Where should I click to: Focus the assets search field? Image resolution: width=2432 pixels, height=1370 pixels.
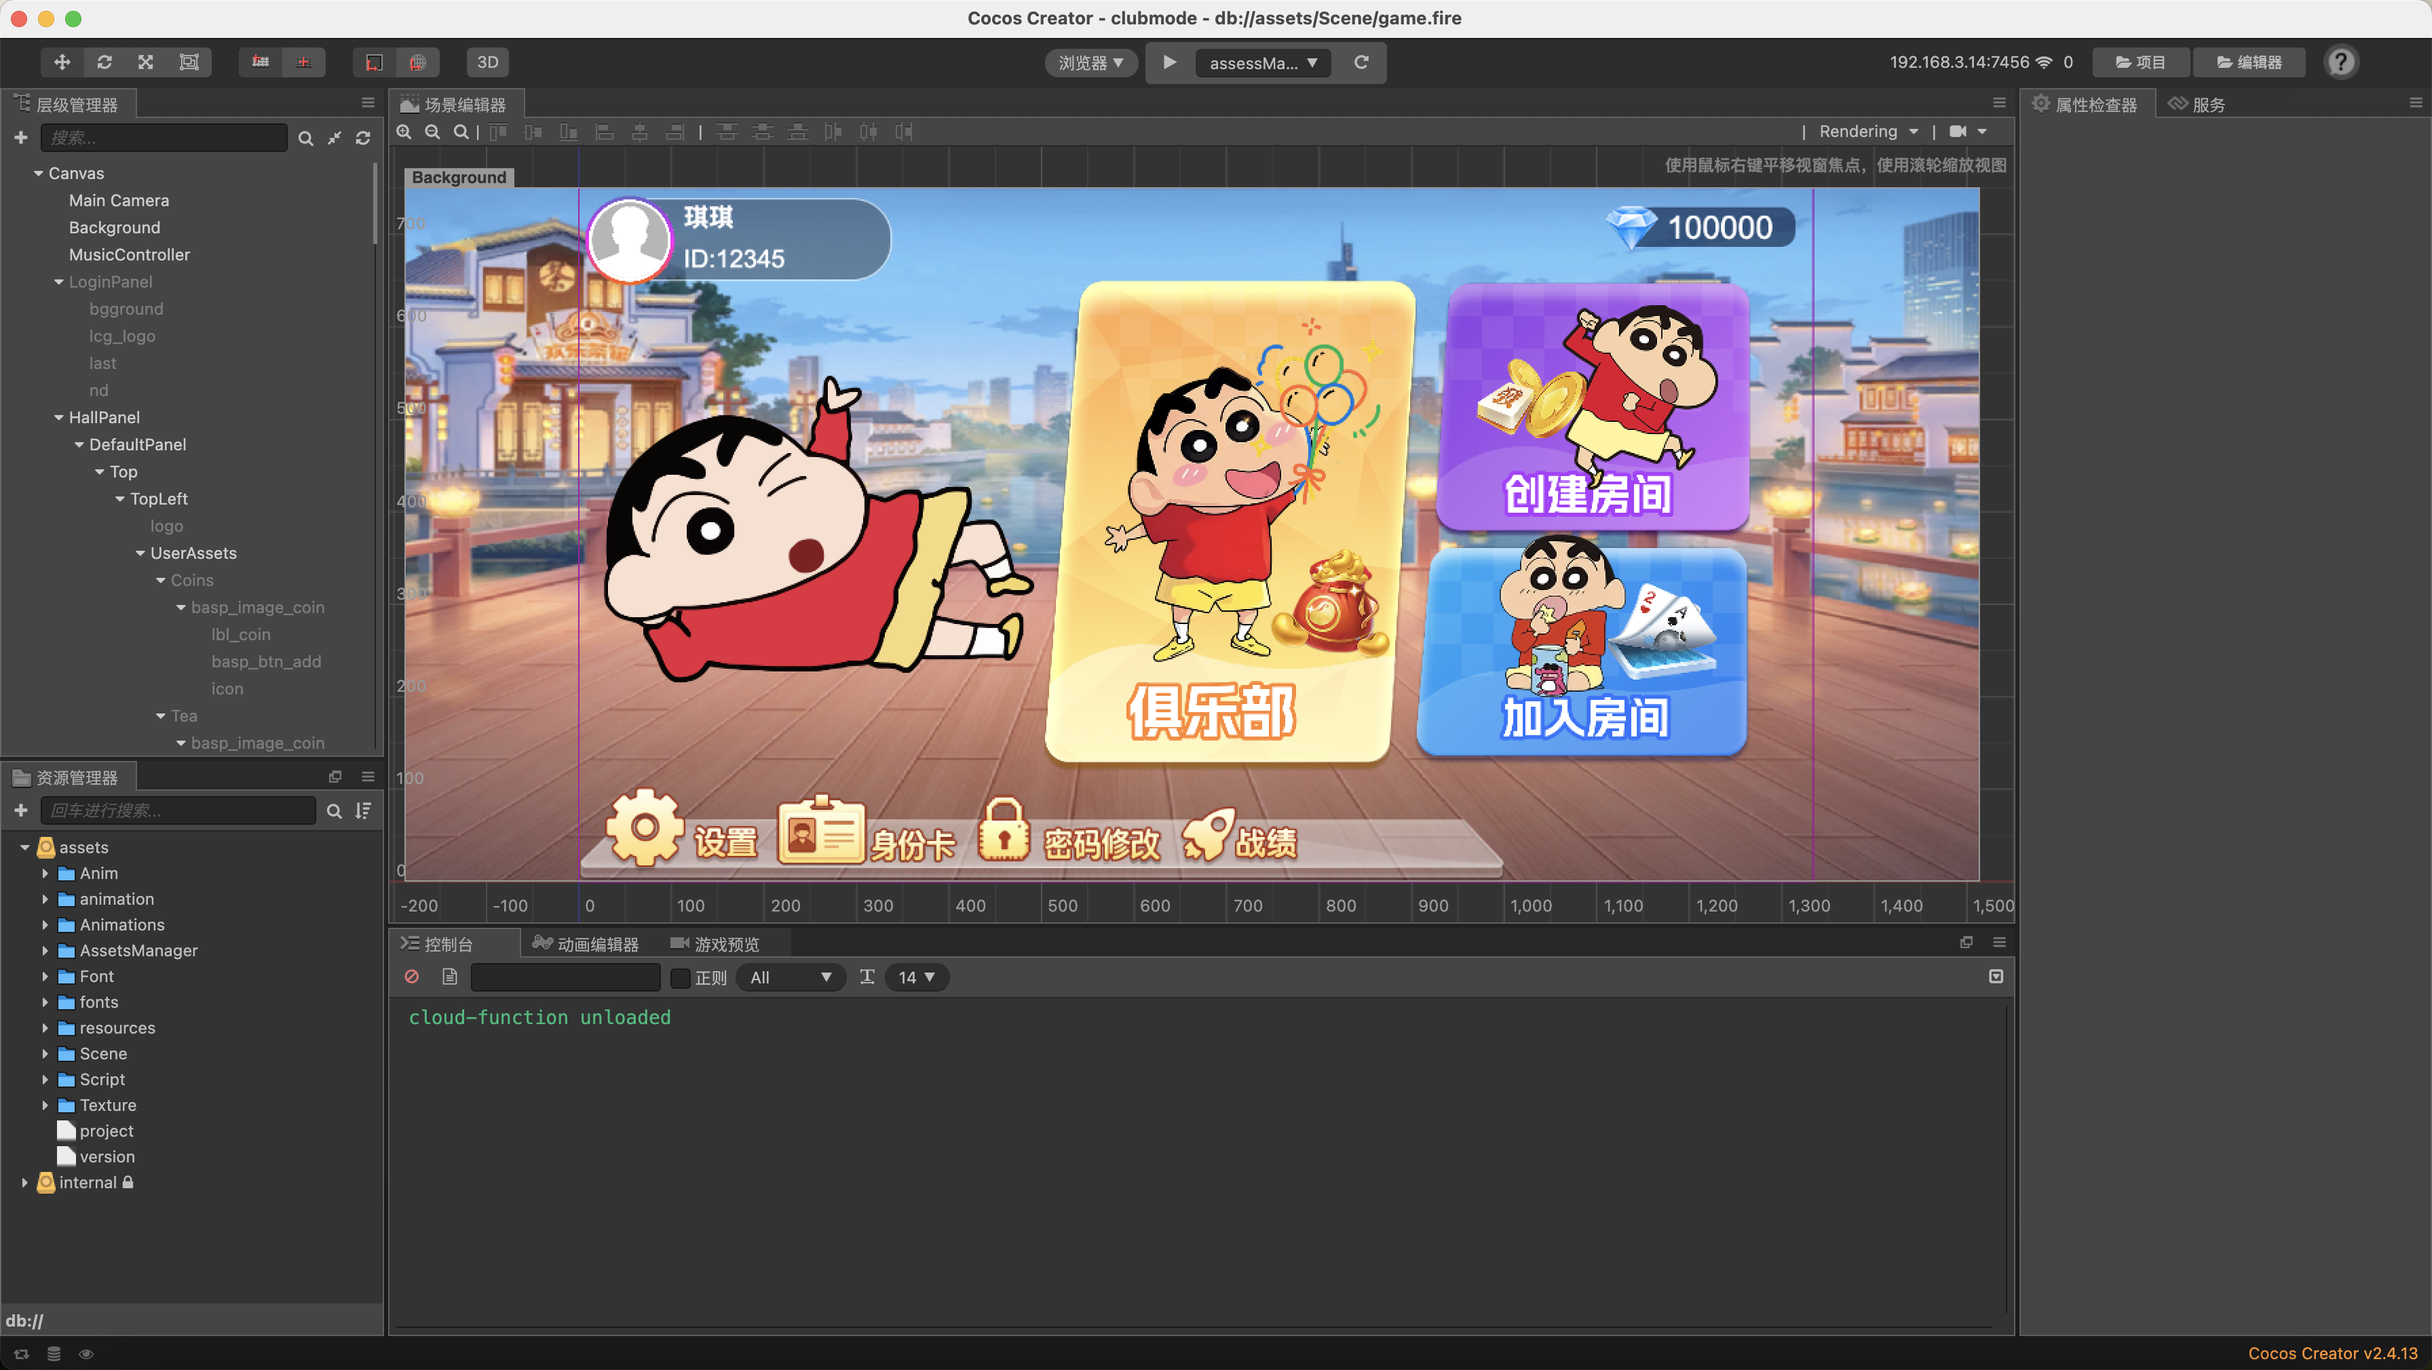coord(178,810)
